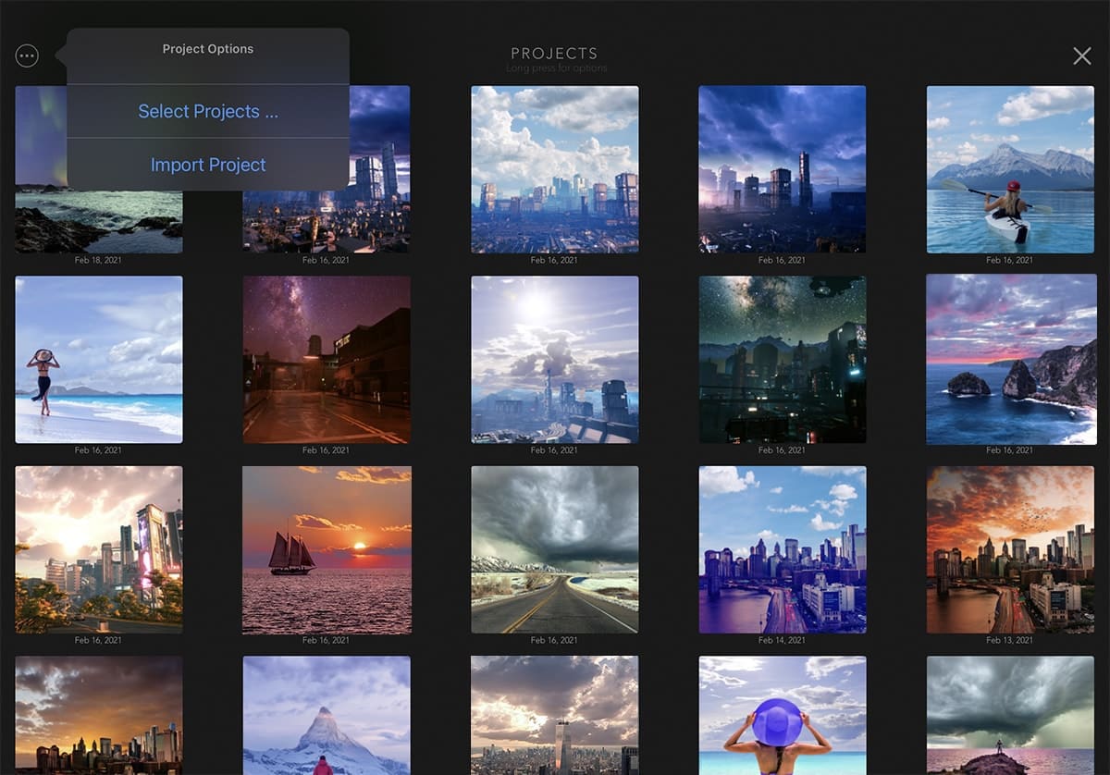Open the tornado cloud over sea project

click(1010, 716)
